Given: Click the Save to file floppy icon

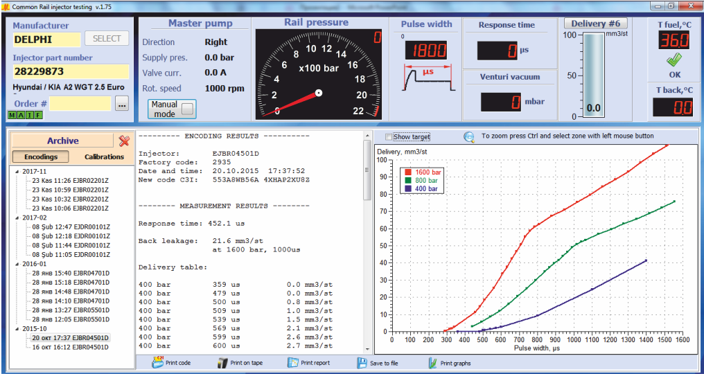Looking at the screenshot, I should click(x=363, y=362).
